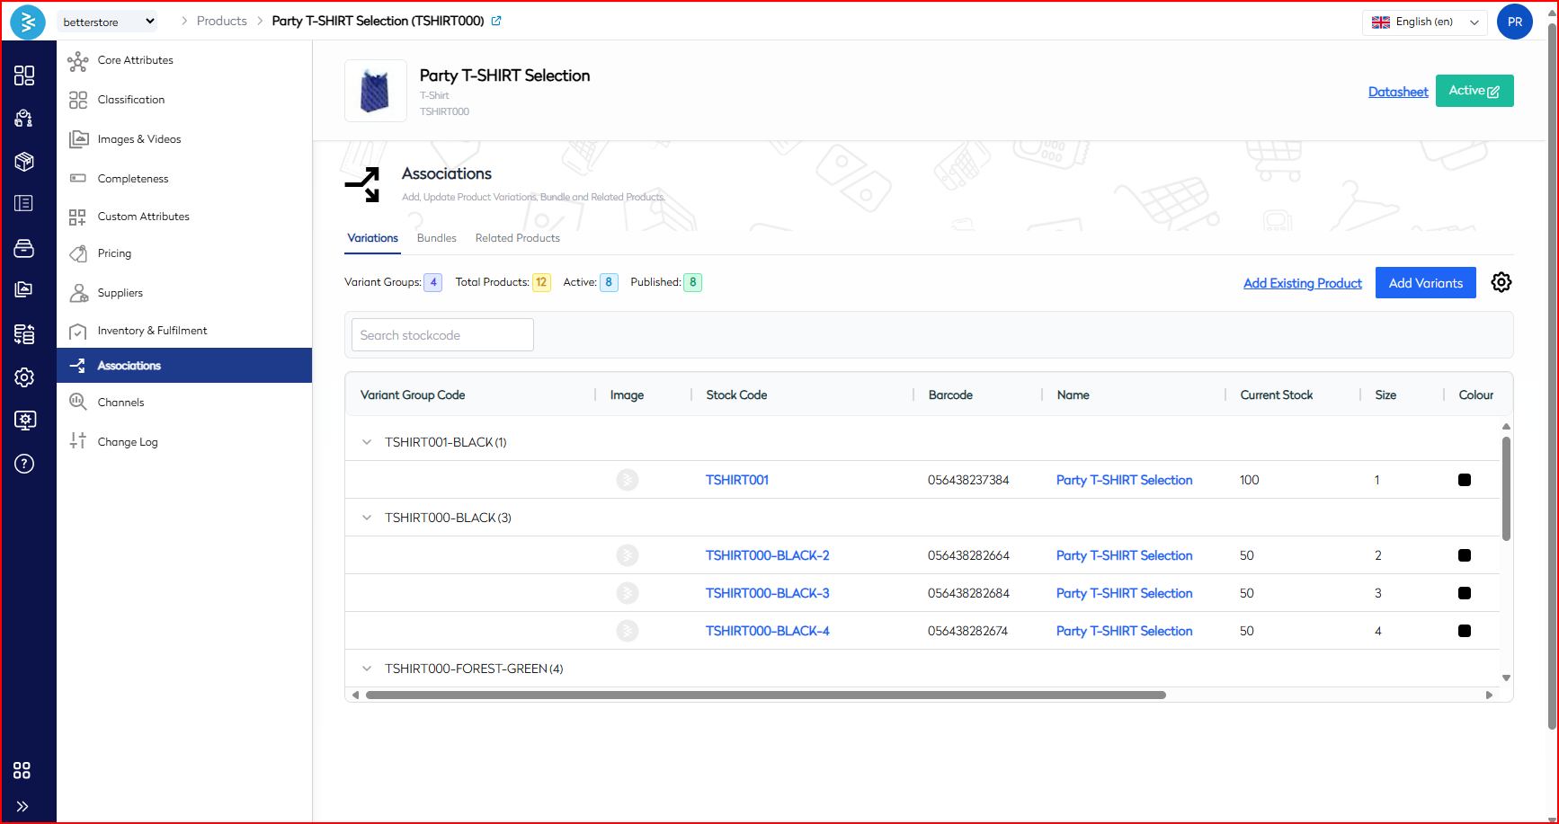Open external link icon next to product title
The image size is (1559, 824).
point(496,21)
